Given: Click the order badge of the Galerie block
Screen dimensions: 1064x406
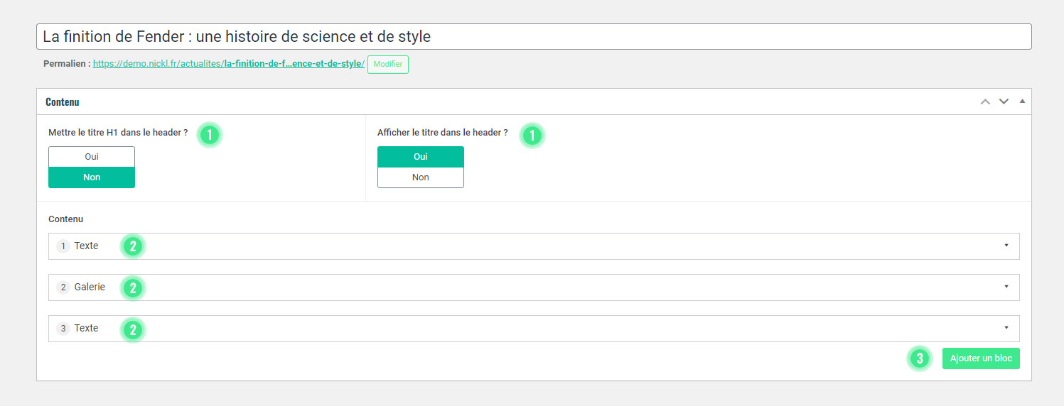Looking at the screenshot, I should 63,287.
